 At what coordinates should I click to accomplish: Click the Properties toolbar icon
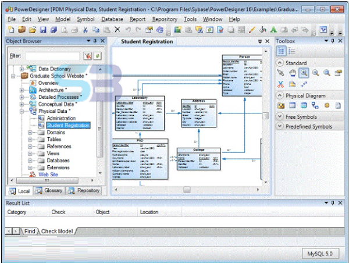(x=149, y=30)
